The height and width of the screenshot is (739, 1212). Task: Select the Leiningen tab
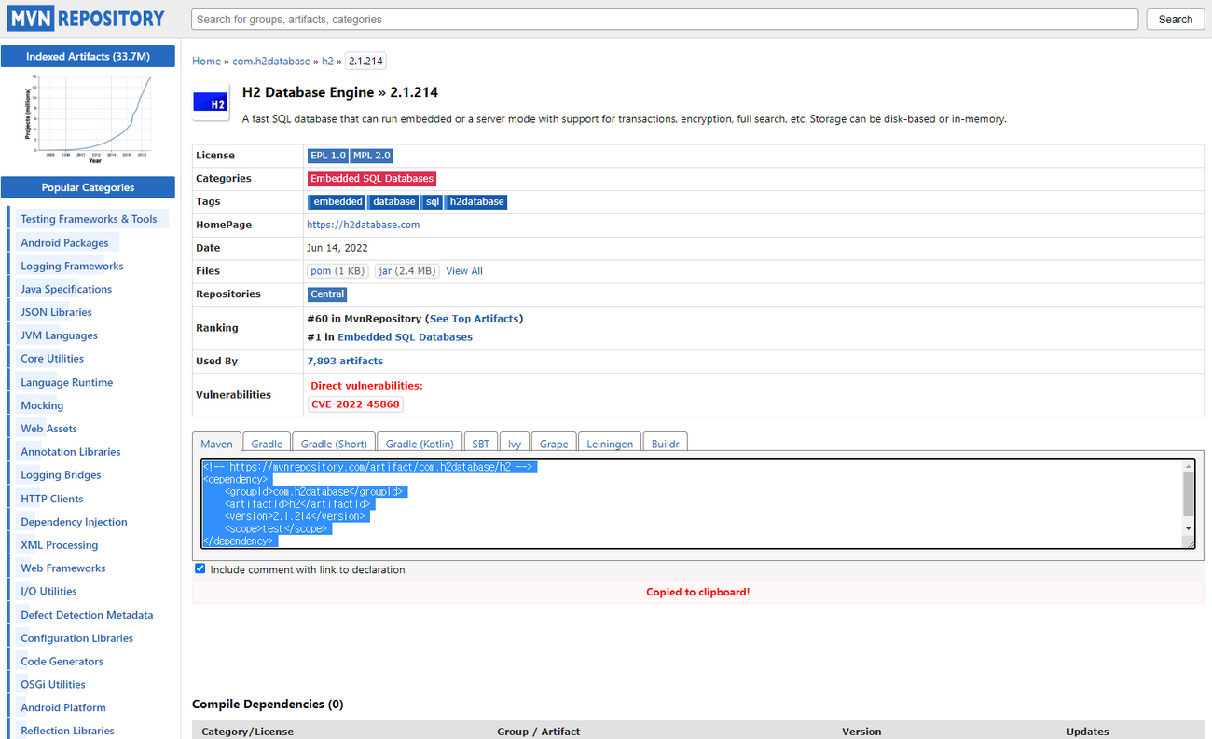tap(610, 444)
